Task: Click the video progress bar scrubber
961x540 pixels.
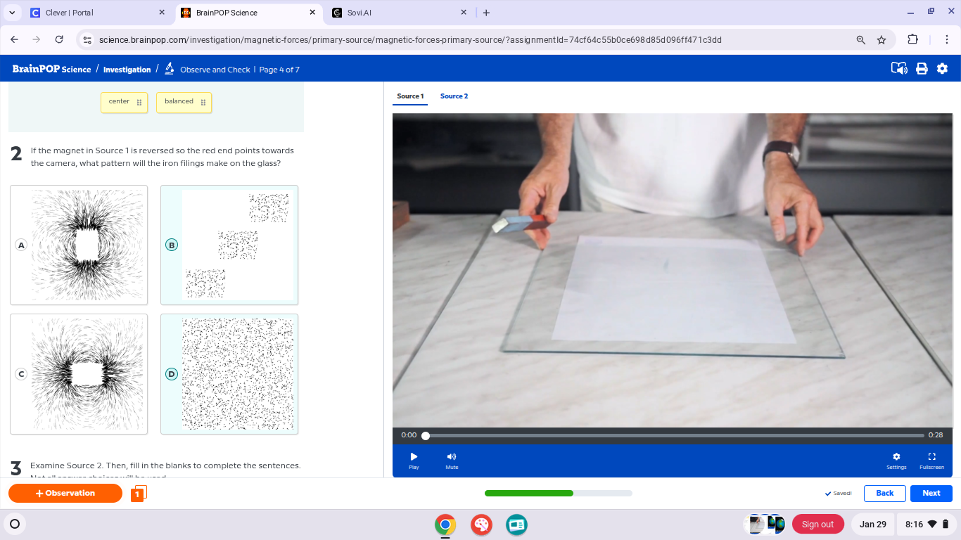Action: click(x=426, y=436)
